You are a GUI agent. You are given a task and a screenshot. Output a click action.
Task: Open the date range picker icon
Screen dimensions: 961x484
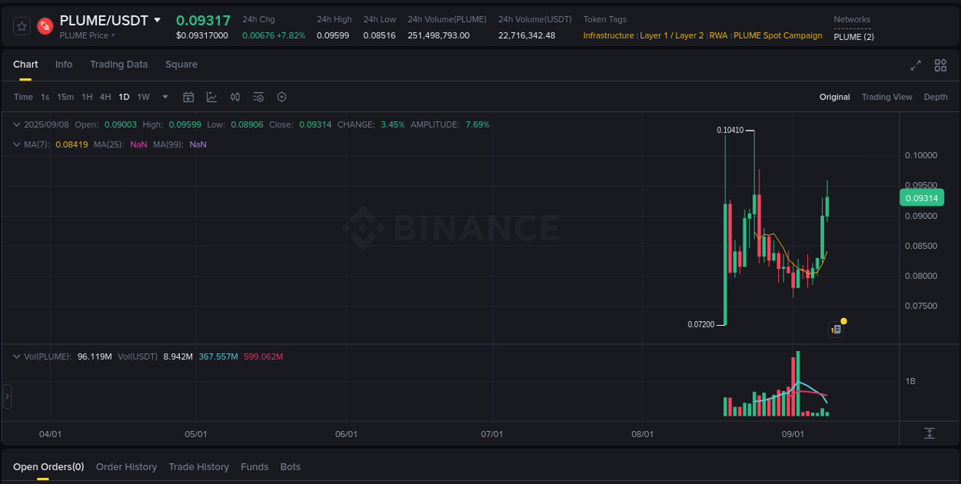(x=188, y=97)
